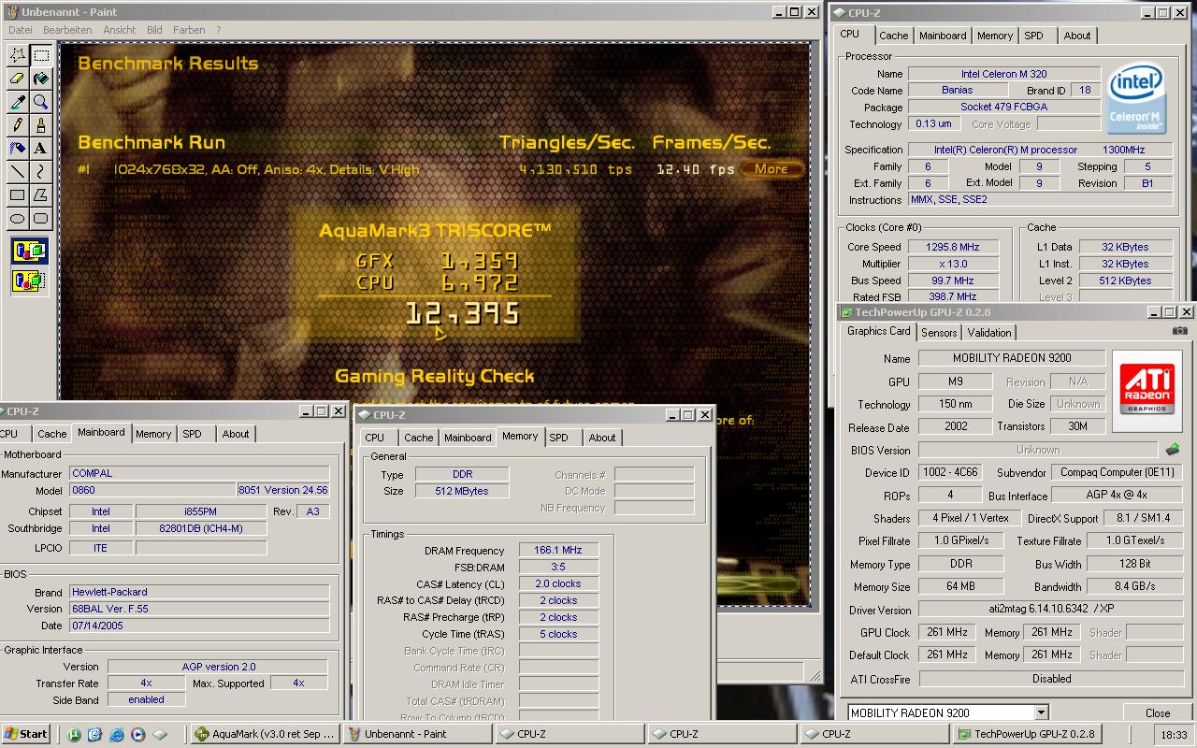This screenshot has height=748, width=1197.
Task: Open Paint's Ansicht menu
Action: pyautogui.click(x=120, y=30)
